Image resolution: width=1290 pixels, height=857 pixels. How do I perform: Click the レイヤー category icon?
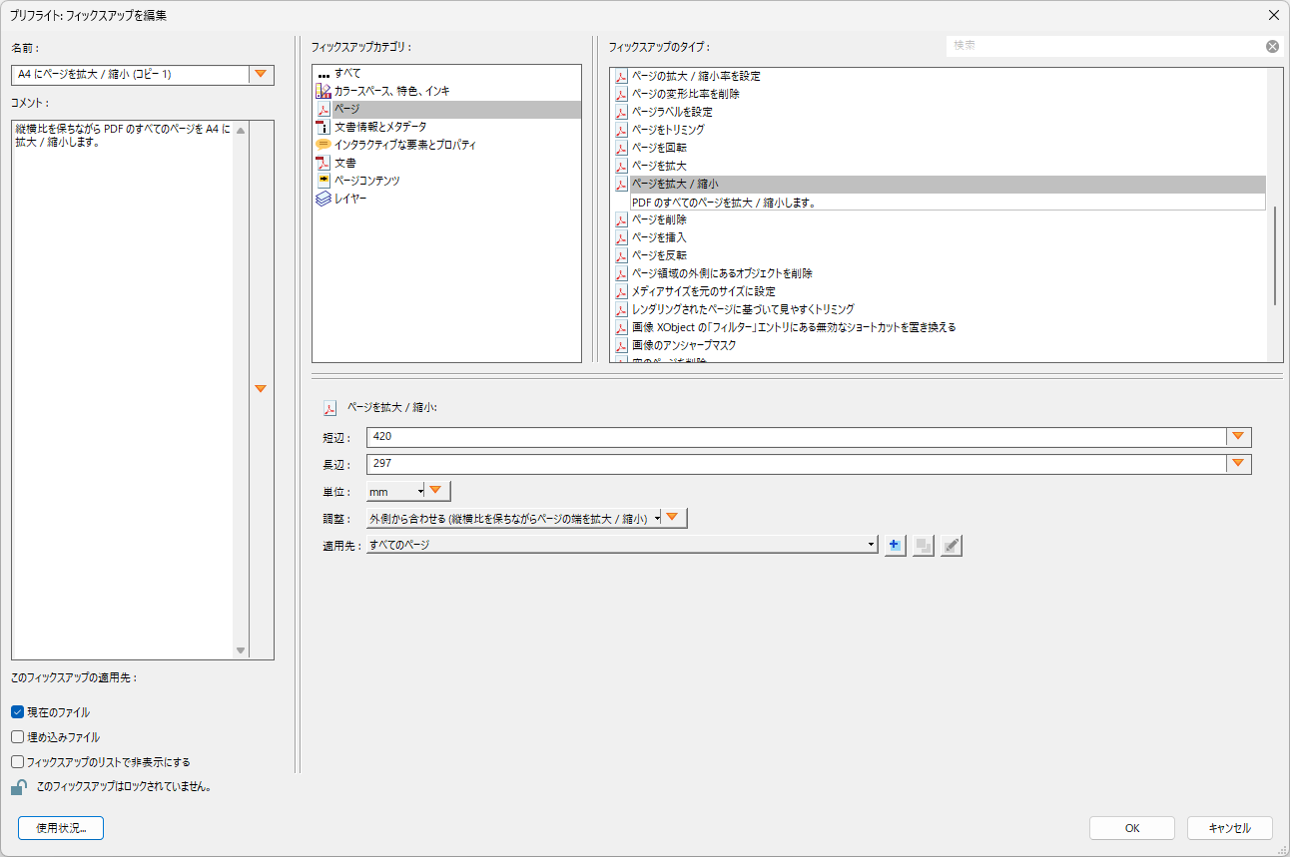[322, 199]
